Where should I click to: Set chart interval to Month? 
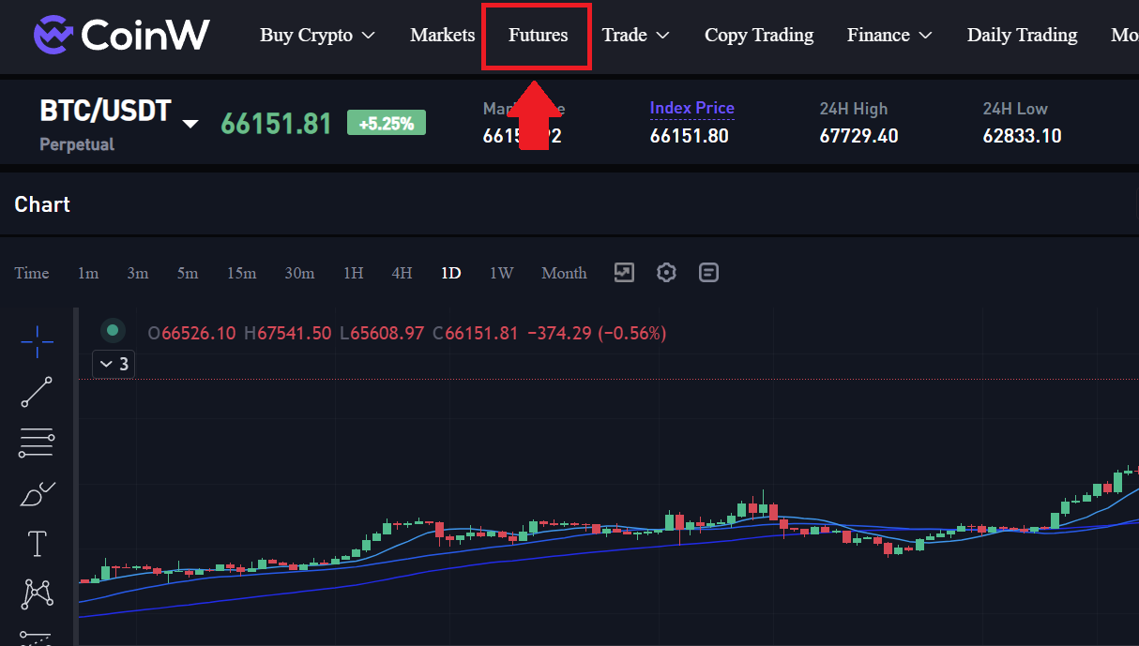click(564, 273)
